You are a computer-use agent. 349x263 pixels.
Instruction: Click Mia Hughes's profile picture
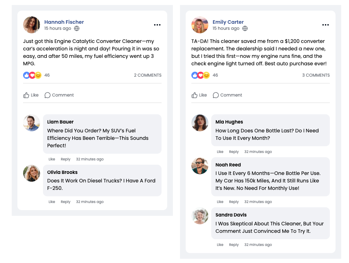(x=200, y=123)
